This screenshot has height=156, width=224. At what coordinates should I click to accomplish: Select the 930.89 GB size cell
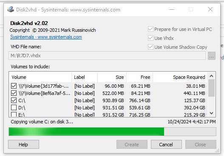[113, 100]
